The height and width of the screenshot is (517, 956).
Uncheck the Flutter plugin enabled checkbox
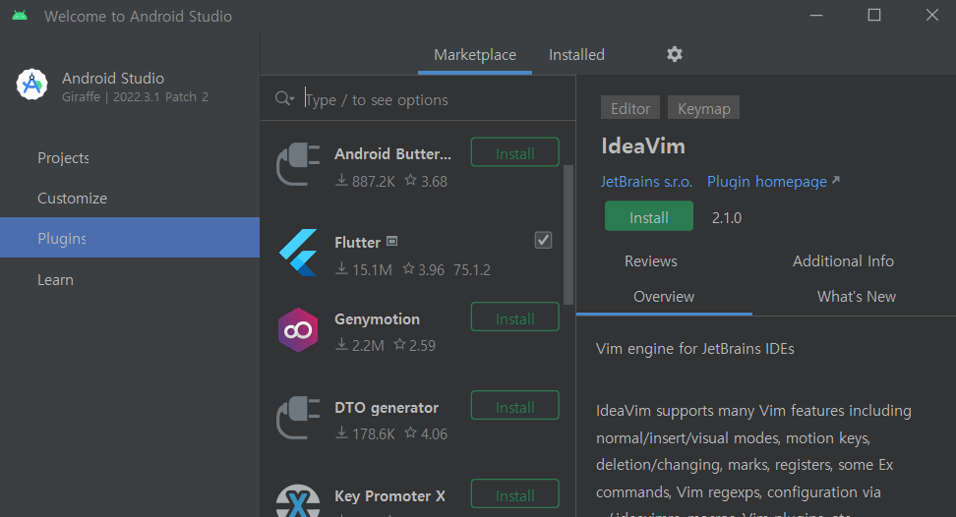tap(543, 240)
